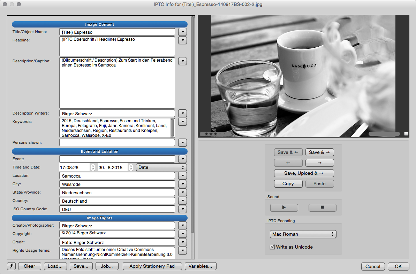Toggle Write as Unicode checkbox

click(273, 247)
